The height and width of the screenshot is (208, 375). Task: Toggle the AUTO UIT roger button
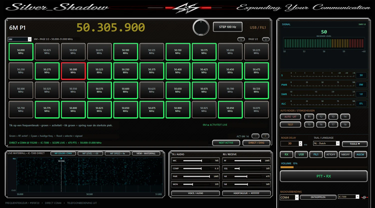(x=290, y=117)
